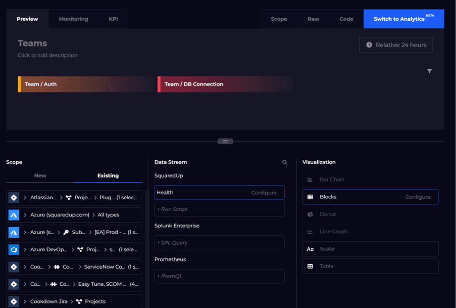This screenshot has height=308, width=456.
Task: Click the Azure Sub... scope row icon
Action: tap(14, 232)
